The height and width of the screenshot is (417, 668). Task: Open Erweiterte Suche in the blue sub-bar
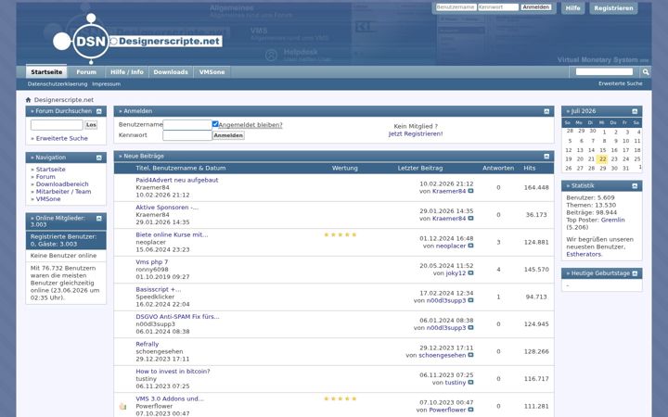click(621, 83)
